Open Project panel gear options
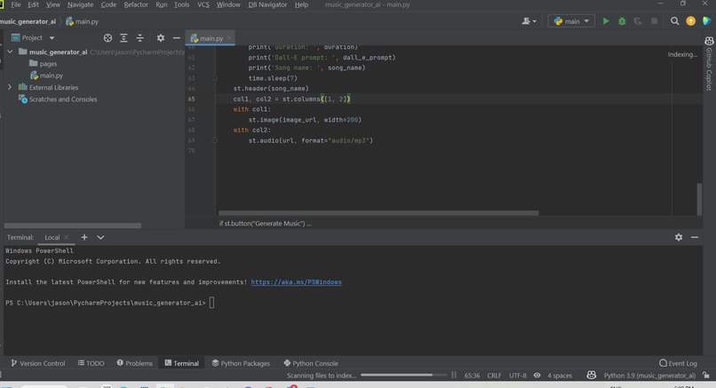The width and height of the screenshot is (716, 388). 160,38
